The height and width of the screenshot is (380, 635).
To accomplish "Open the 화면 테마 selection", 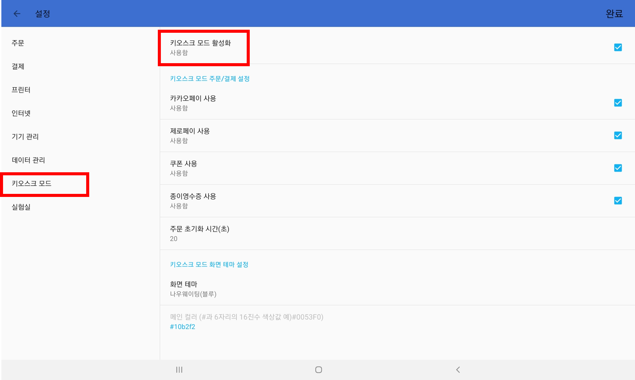I will click(397, 289).
